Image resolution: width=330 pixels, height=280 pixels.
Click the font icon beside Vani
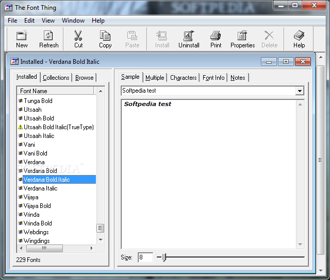coord(20,145)
